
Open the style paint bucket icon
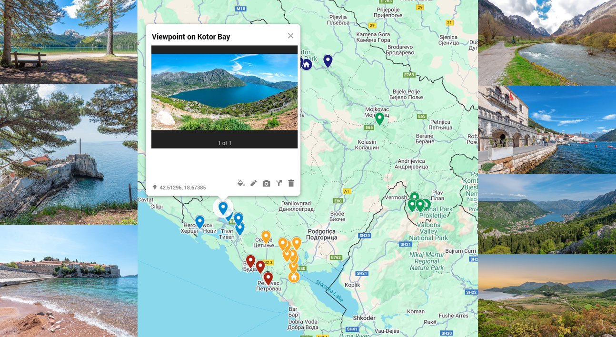tap(241, 183)
